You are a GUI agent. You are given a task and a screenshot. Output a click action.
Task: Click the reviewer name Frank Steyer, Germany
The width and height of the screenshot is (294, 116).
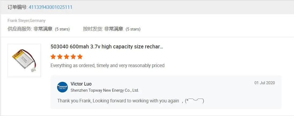coord(27,21)
